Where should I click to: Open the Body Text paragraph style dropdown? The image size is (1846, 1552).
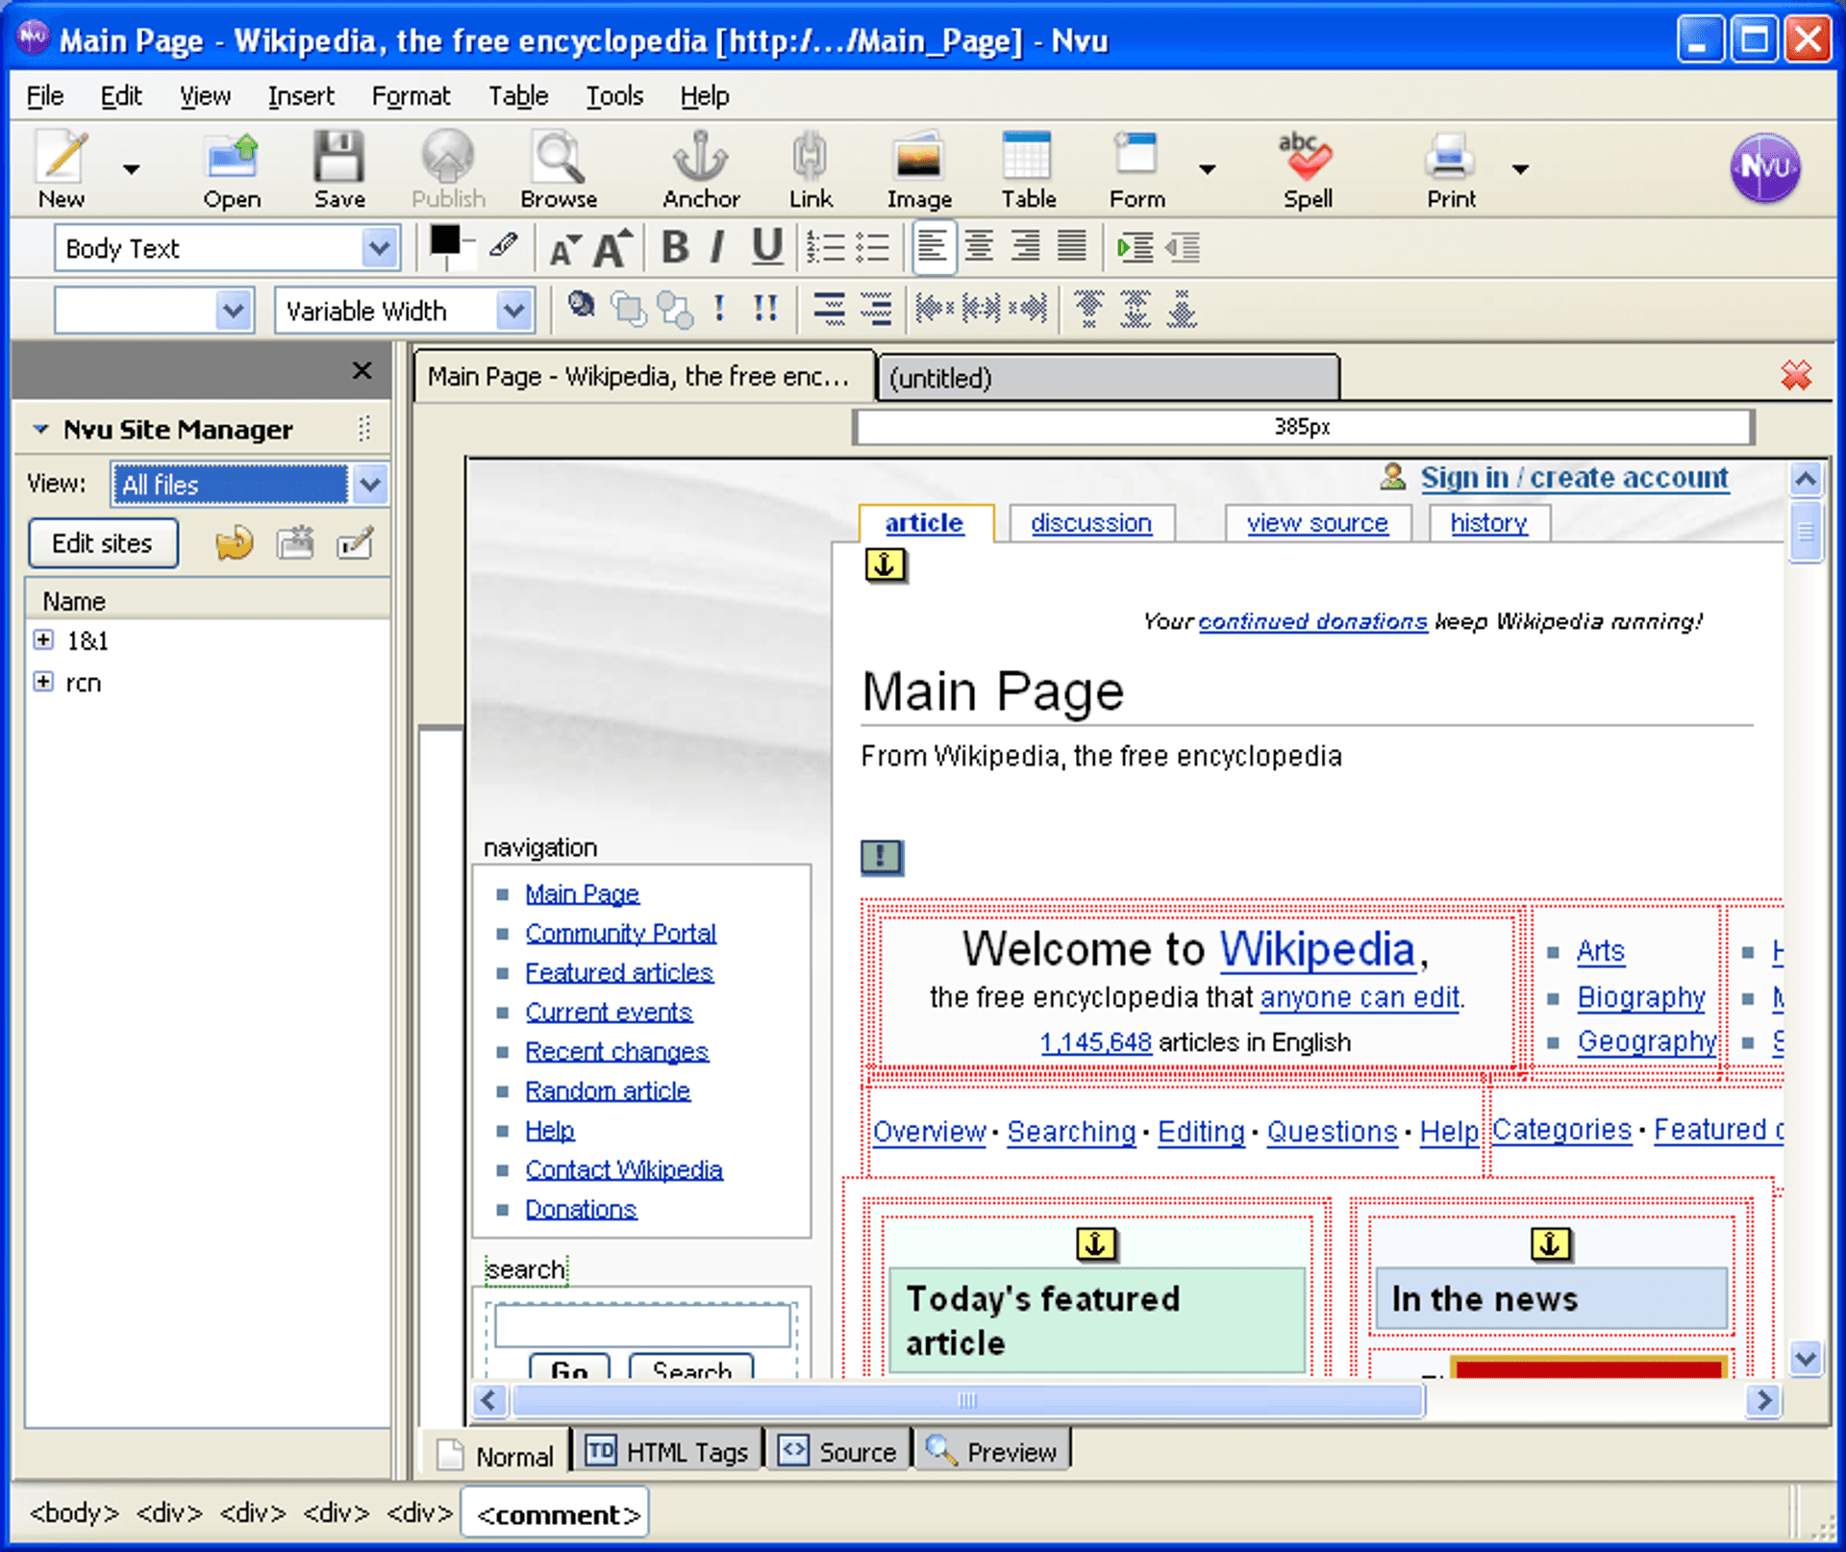pos(380,248)
